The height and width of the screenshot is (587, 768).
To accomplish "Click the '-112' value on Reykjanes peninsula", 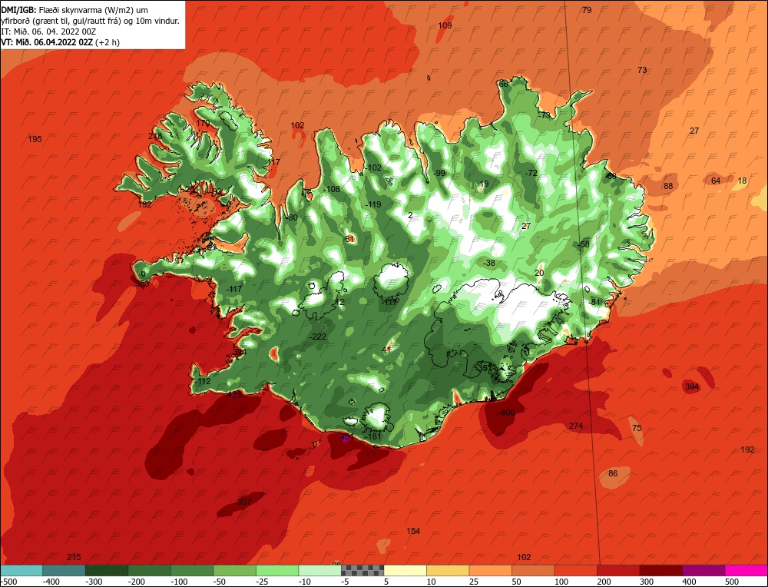I will tap(202, 381).
